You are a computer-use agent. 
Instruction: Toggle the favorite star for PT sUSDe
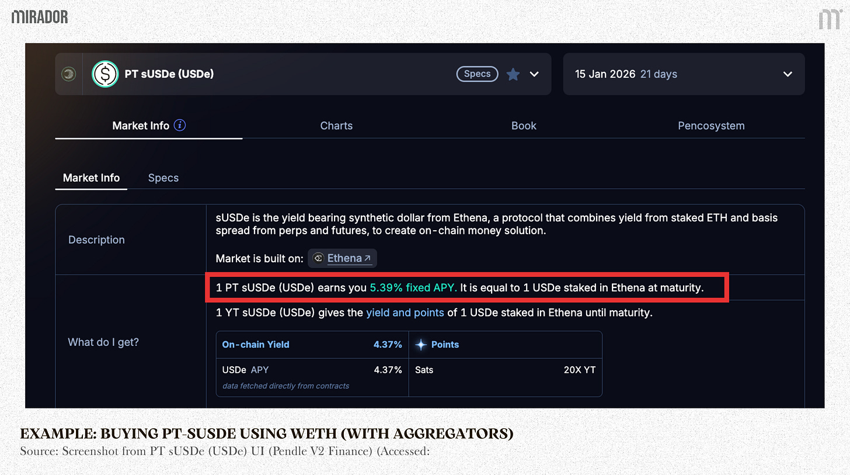(513, 74)
